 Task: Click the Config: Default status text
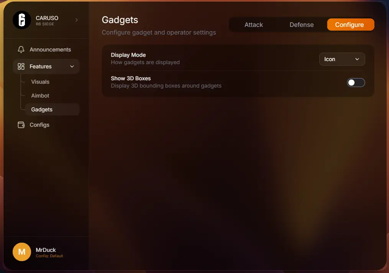[49, 256]
